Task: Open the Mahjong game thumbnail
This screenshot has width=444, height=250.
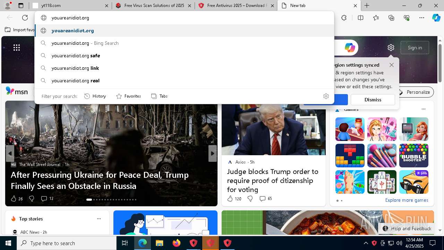Action: click(x=382, y=182)
